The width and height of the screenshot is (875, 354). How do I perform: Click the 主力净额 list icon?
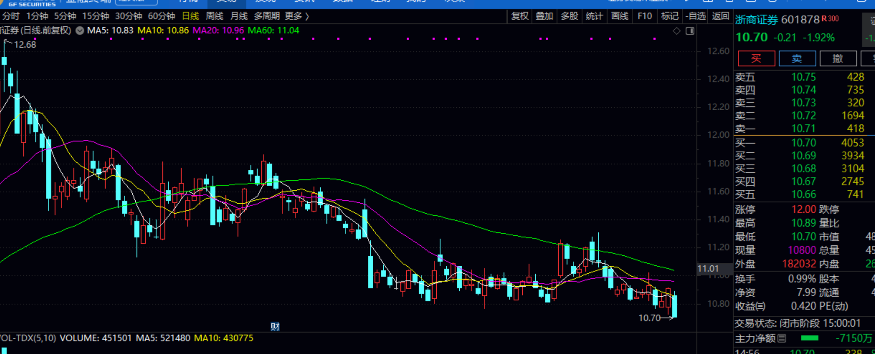pos(782,338)
